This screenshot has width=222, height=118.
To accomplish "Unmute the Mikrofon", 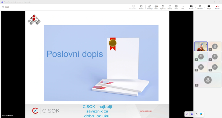I will [x=200, y=7].
